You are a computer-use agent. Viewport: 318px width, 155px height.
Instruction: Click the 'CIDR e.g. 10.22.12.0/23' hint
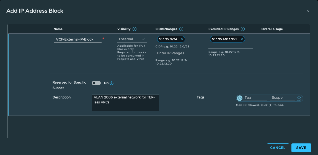[x=172, y=47]
